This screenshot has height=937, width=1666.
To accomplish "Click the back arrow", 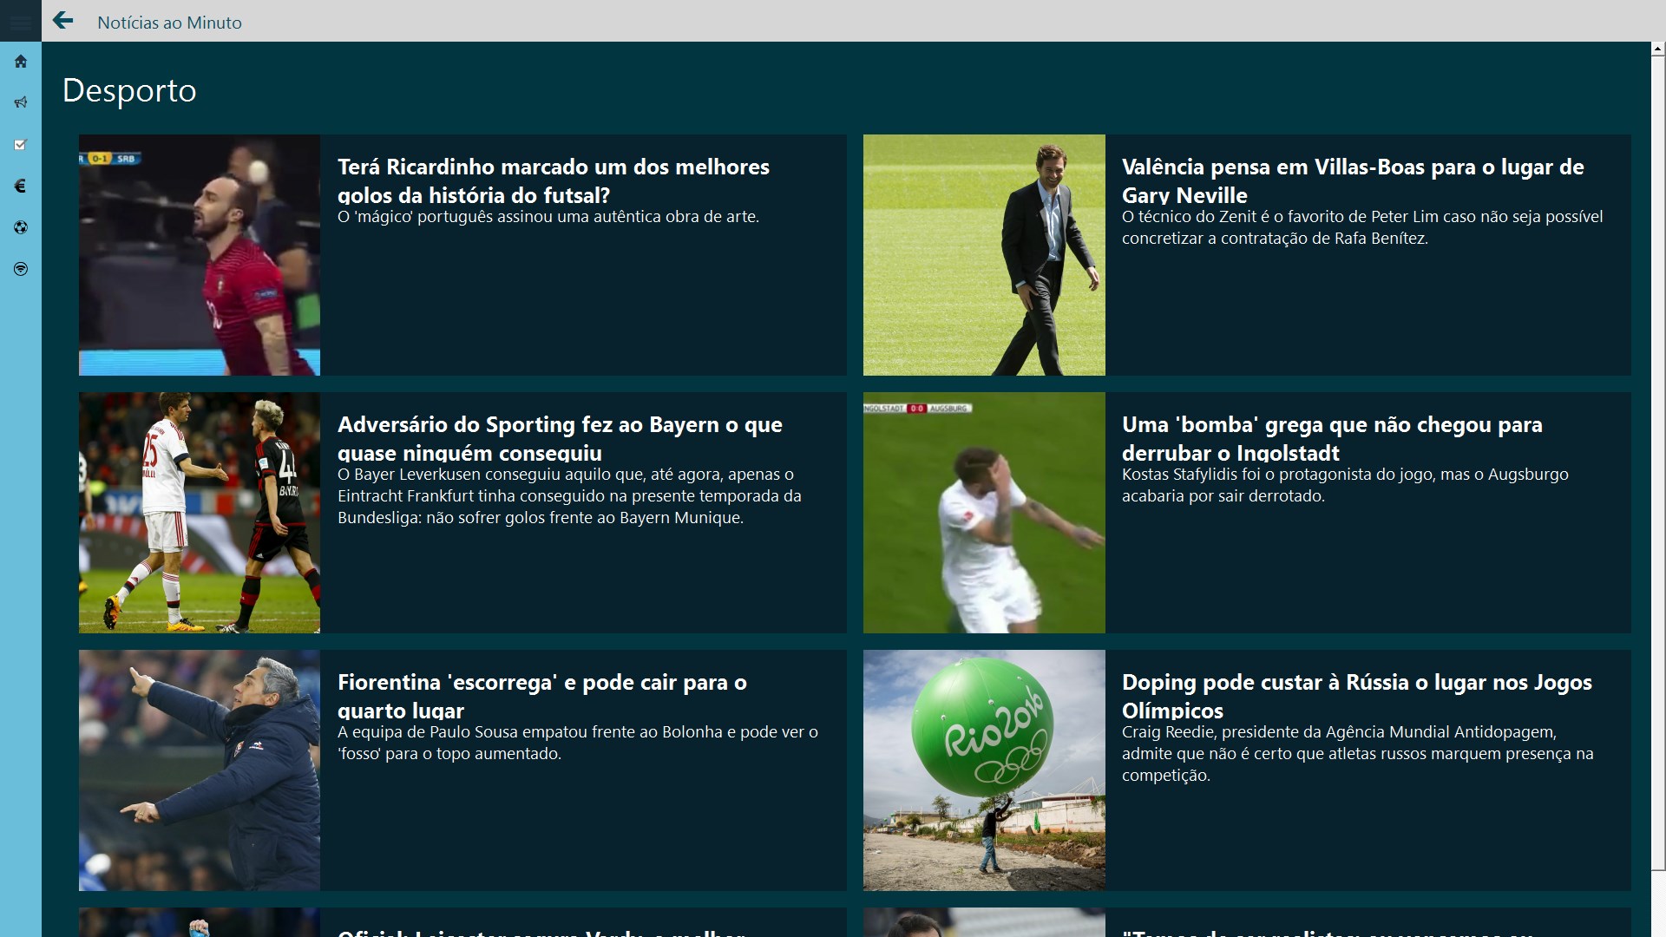I will point(62,21).
